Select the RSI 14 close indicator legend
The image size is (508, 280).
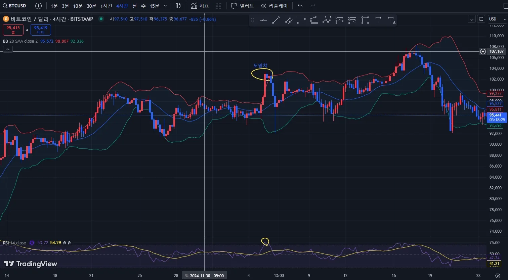14,243
